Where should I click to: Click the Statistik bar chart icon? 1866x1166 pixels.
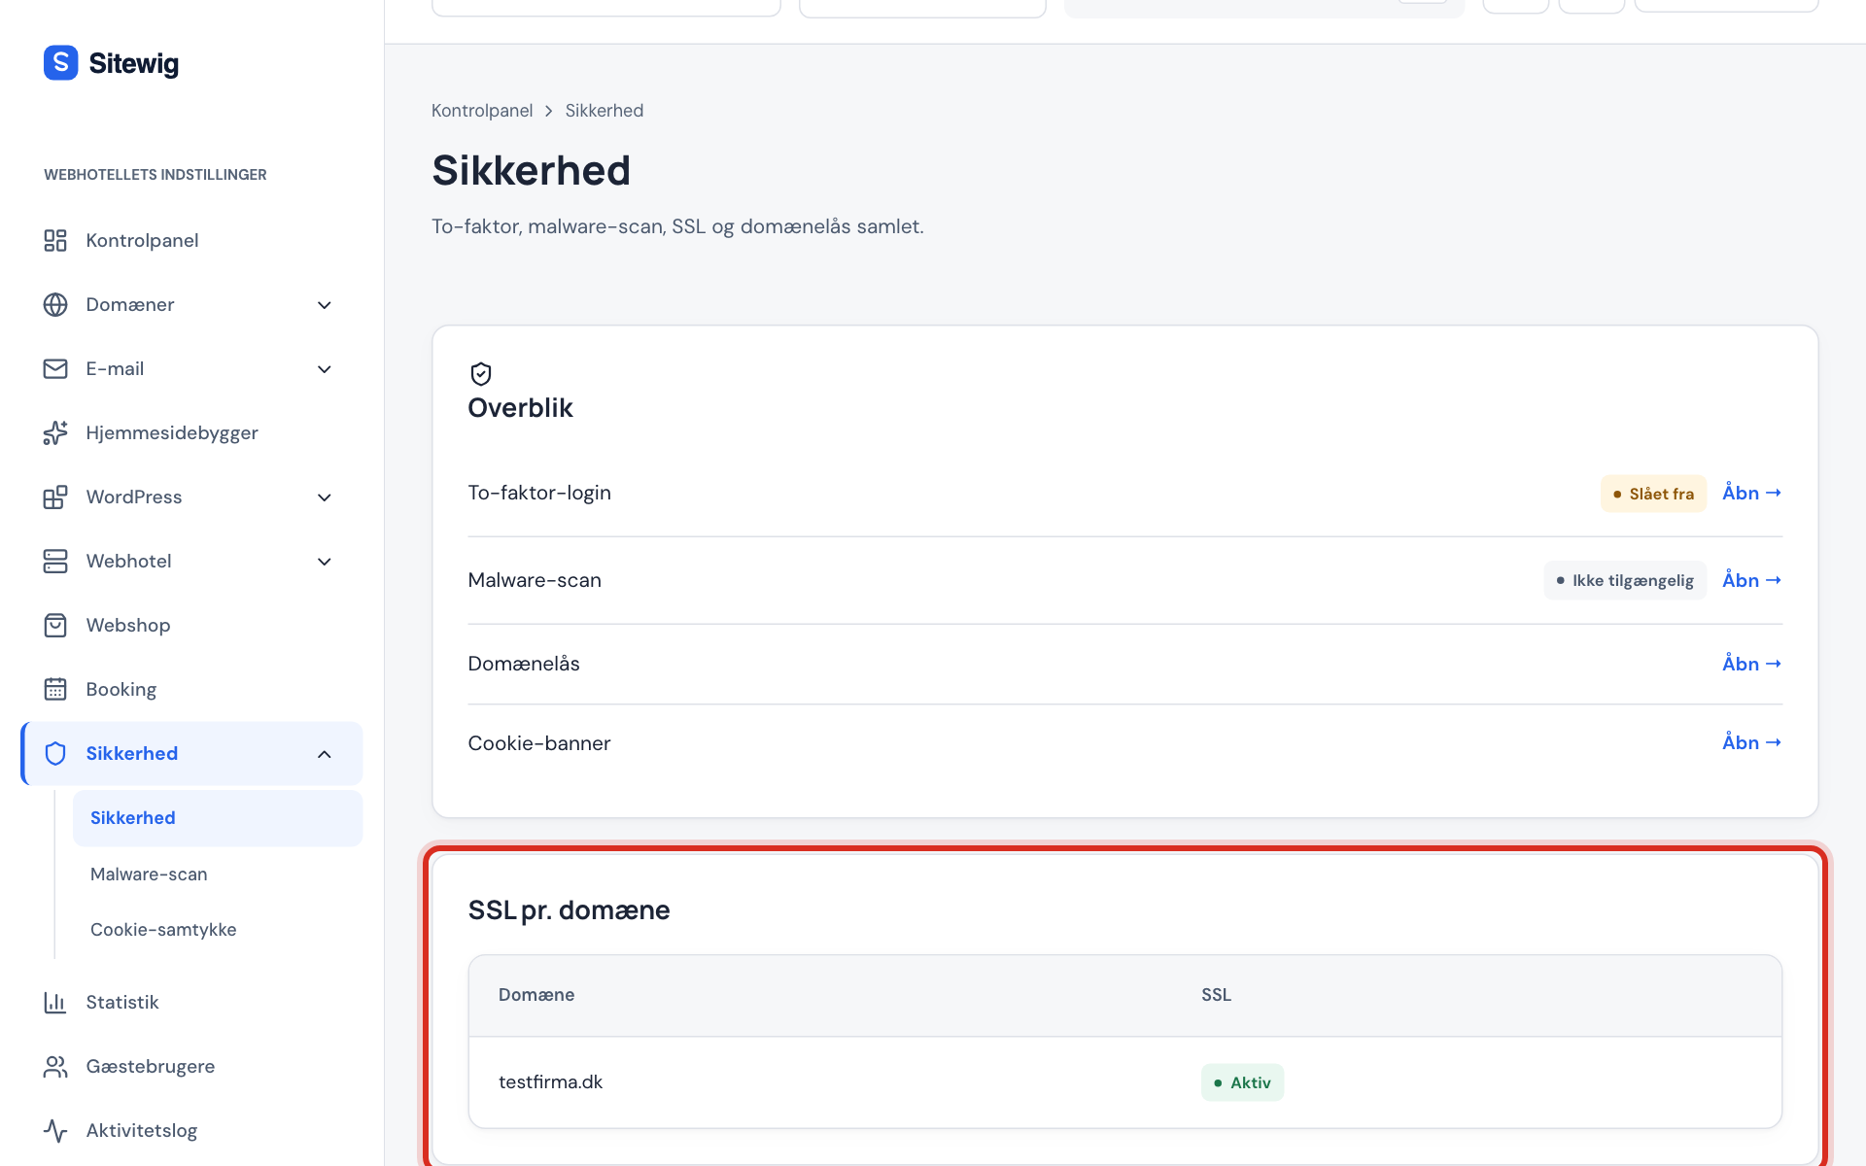click(x=55, y=1002)
